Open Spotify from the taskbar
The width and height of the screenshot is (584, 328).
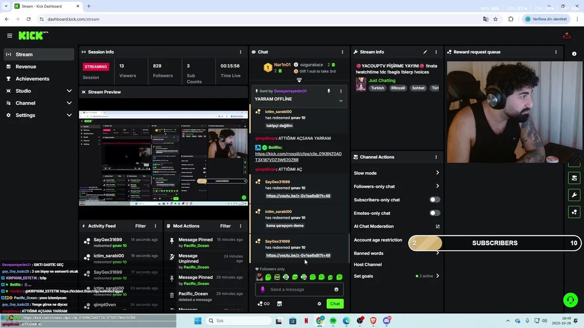pos(333,321)
